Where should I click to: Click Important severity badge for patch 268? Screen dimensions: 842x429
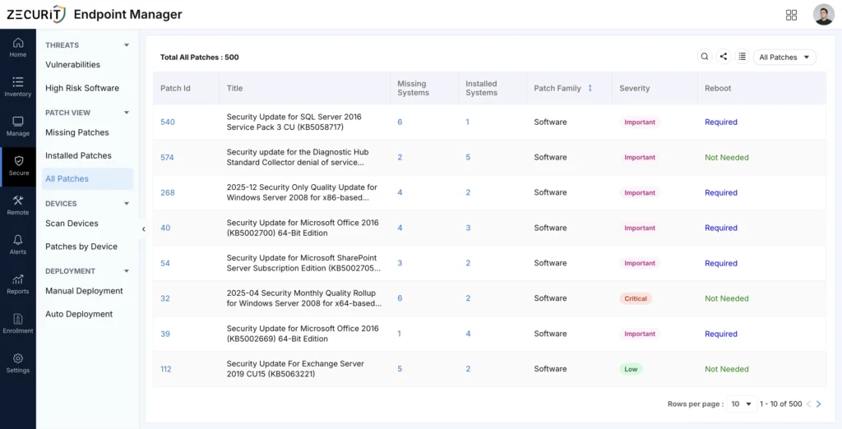click(640, 192)
